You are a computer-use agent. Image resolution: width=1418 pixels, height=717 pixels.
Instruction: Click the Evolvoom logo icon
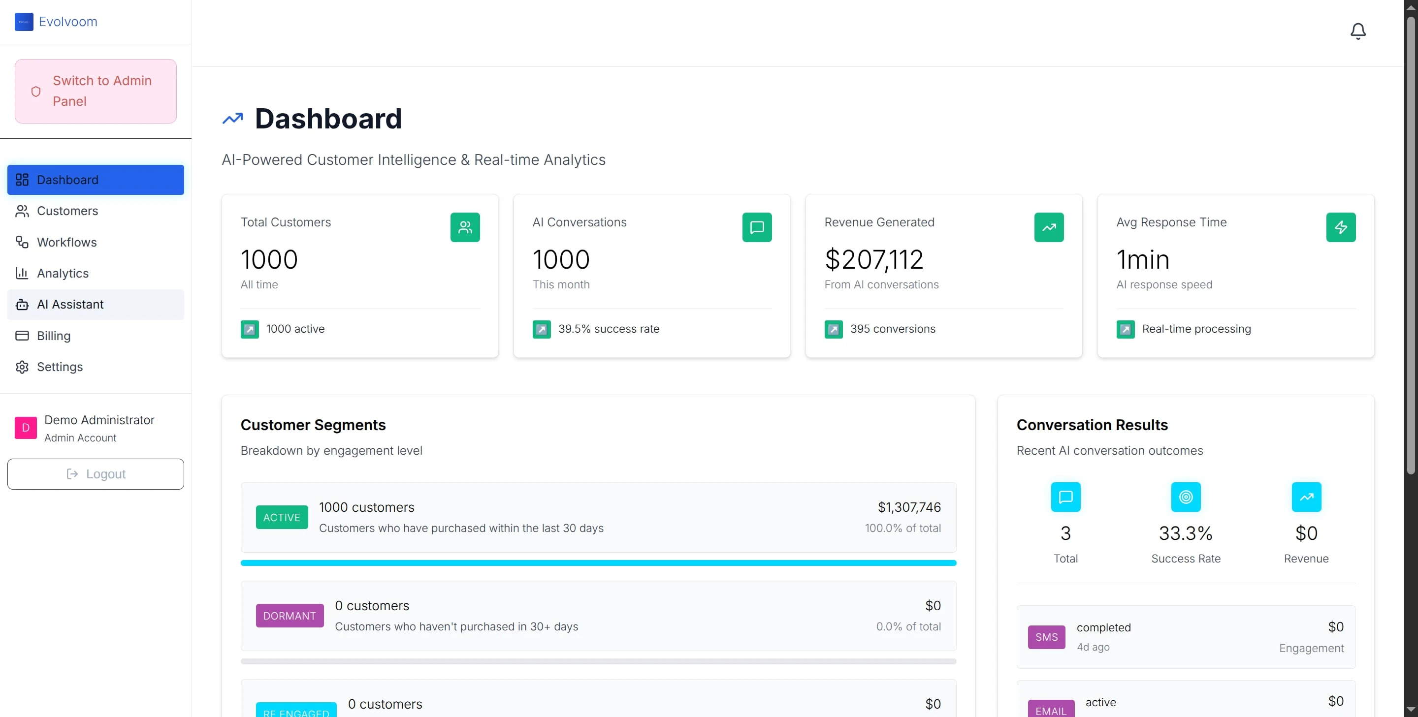click(24, 22)
